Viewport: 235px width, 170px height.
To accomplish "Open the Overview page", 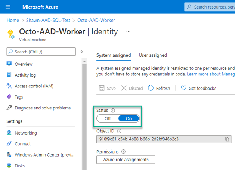I will pyautogui.click(x=23, y=64).
